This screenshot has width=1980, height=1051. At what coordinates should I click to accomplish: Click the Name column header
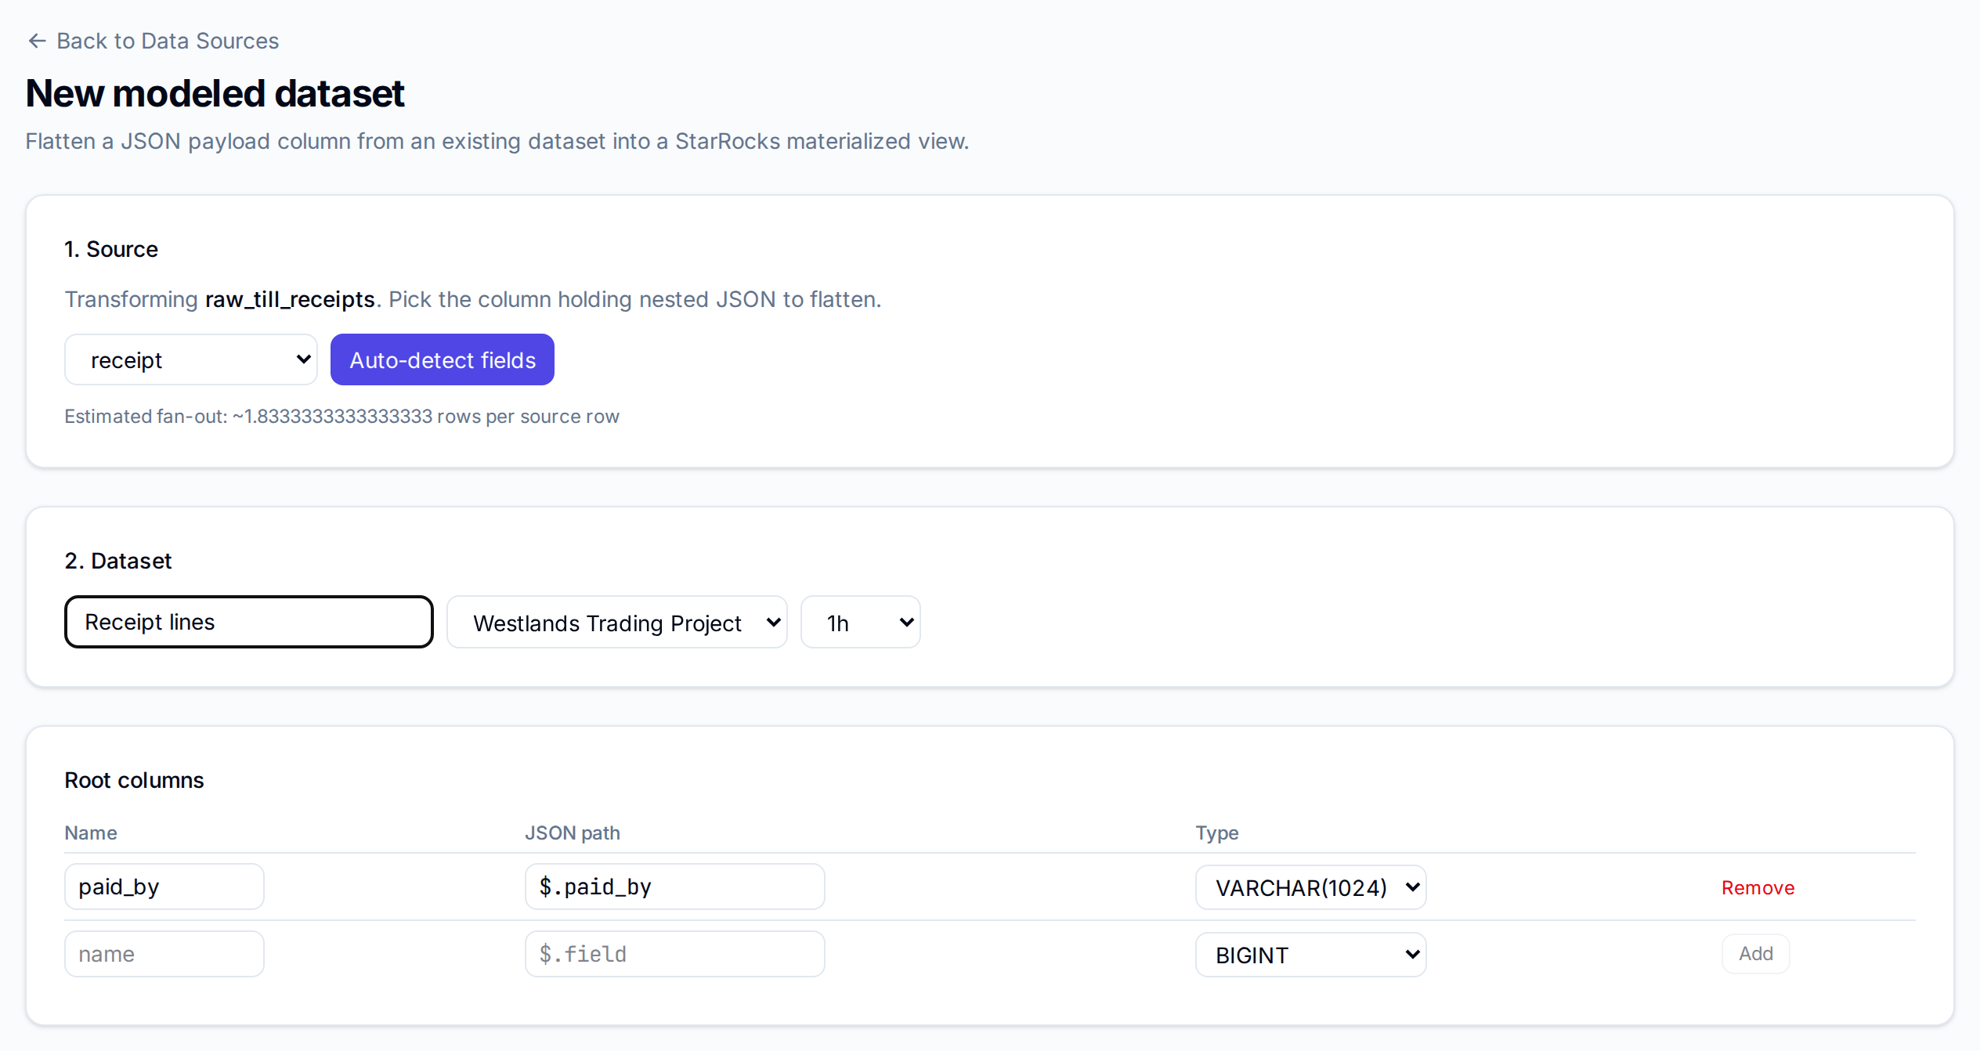[x=91, y=832]
